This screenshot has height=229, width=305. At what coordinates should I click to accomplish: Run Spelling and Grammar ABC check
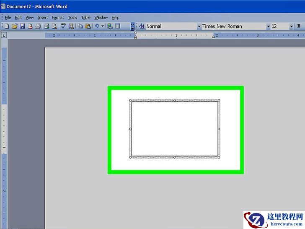click(x=63, y=26)
